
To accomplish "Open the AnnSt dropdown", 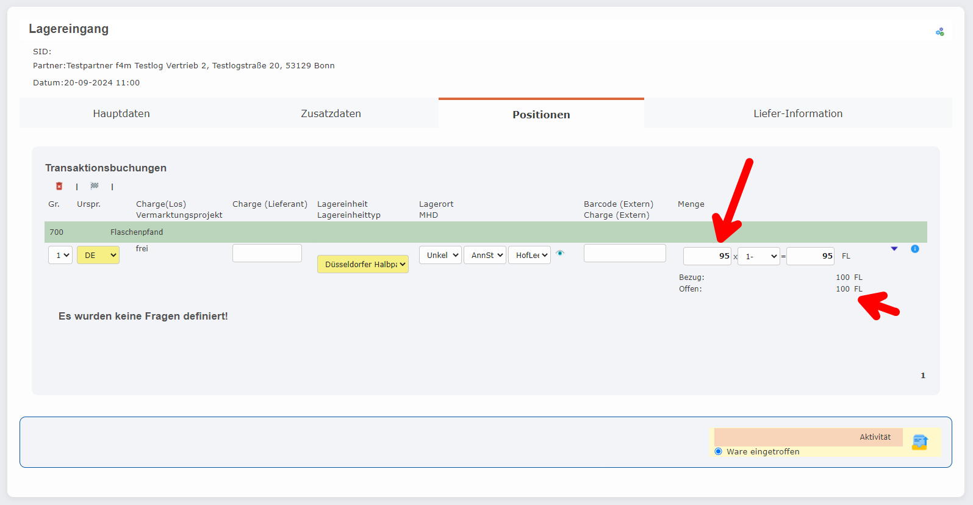I will 485,255.
